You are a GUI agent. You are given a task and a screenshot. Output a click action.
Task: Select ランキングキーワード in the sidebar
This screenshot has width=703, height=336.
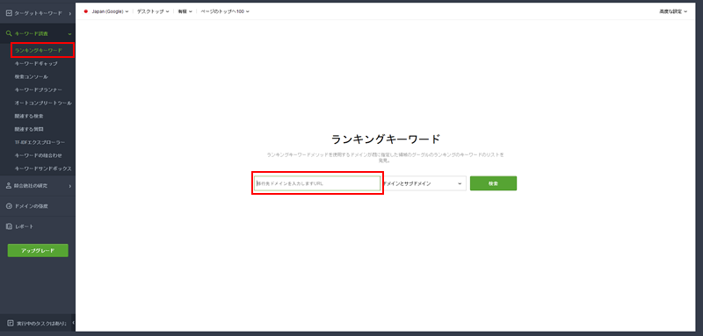[38, 51]
